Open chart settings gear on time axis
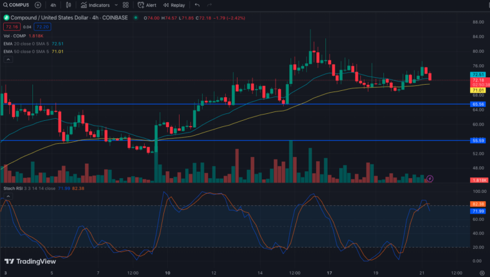The height and width of the screenshot is (277, 490). point(482,273)
